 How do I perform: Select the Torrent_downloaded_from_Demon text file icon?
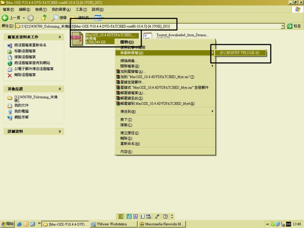point(148,36)
